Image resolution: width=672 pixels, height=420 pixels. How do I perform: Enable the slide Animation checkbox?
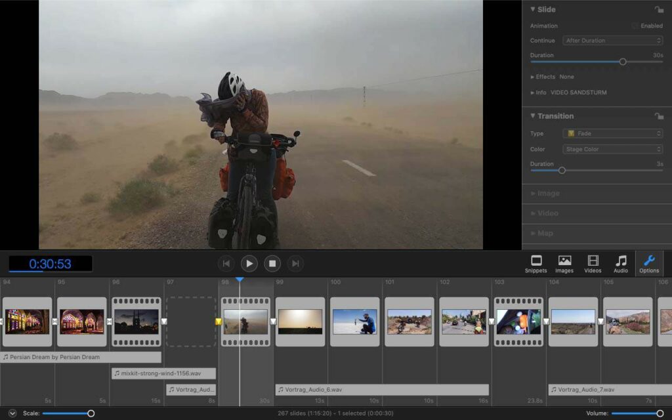[x=635, y=26]
